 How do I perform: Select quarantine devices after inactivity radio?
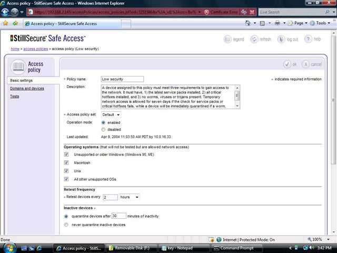tap(66, 216)
